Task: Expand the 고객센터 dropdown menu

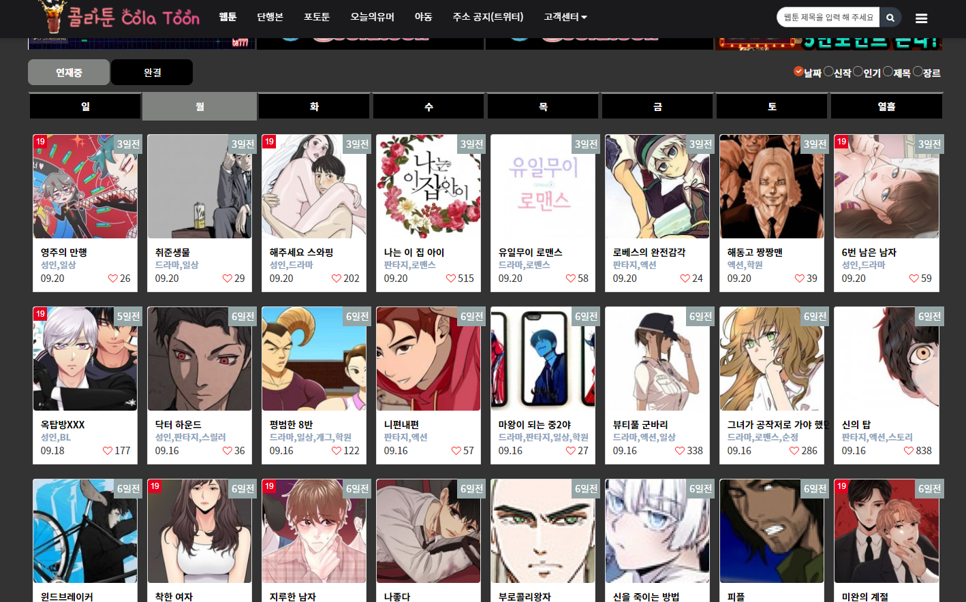Action: (565, 17)
